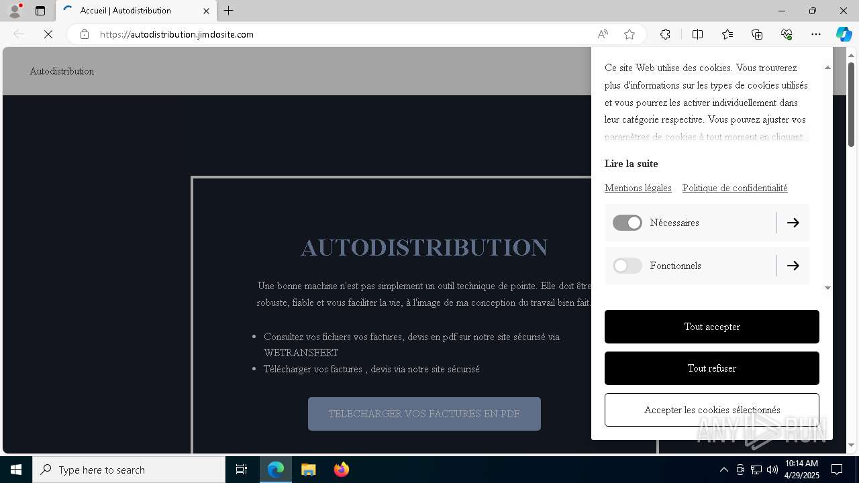This screenshot has height=483, width=859.
Task: Toggle split screen view icon
Action: [697, 34]
